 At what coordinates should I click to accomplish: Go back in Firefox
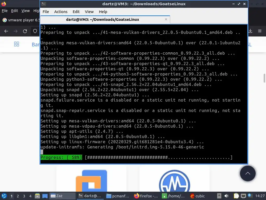[x=6, y=31]
